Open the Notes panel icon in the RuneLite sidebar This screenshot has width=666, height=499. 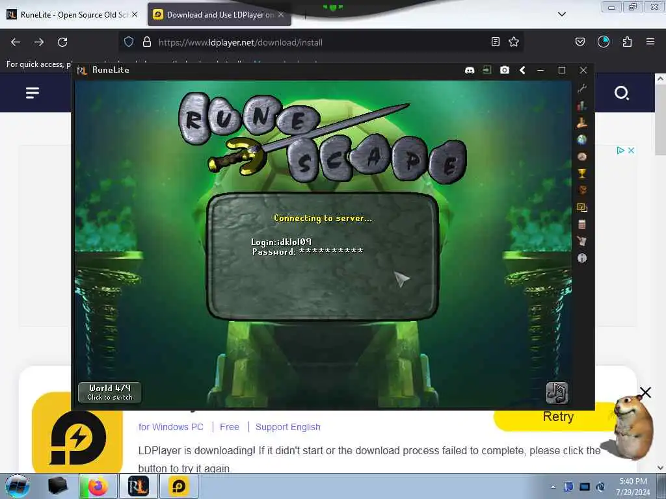coord(582,241)
